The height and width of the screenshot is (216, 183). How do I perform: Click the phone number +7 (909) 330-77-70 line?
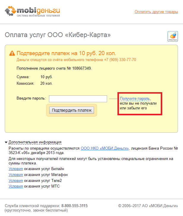pyautogui.click(x=76, y=60)
